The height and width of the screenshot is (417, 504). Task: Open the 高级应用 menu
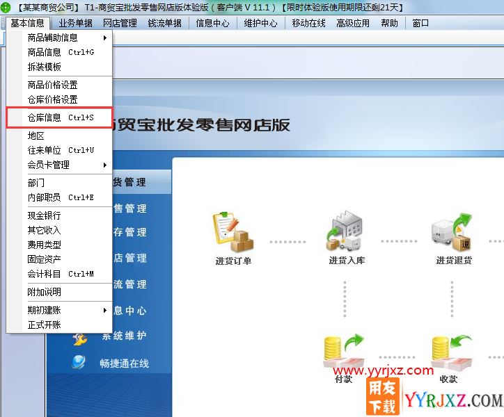353,23
